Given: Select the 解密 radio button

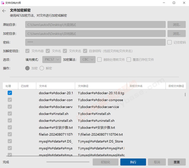Looking at the screenshot, I should [x=42, y=68].
